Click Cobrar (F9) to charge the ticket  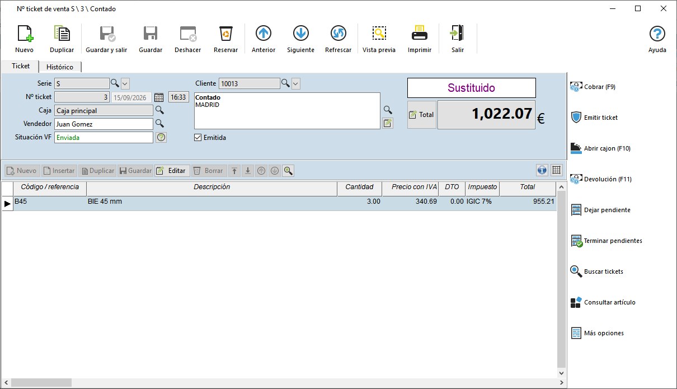pos(592,87)
